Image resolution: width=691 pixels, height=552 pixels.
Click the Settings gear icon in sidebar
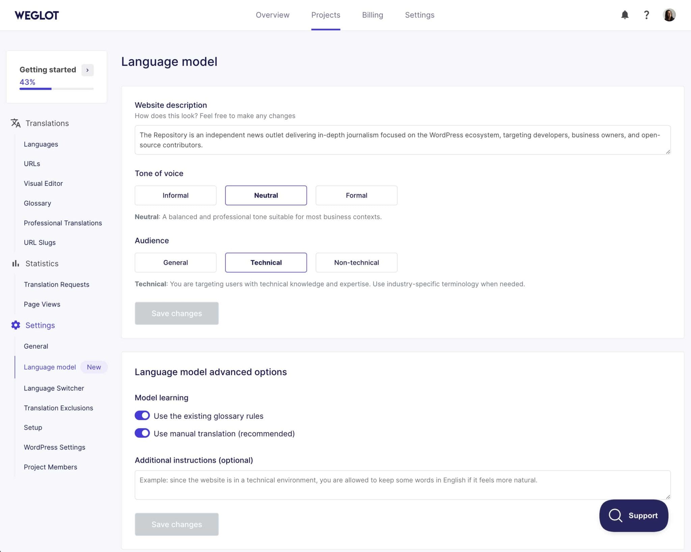coord(16,325)
